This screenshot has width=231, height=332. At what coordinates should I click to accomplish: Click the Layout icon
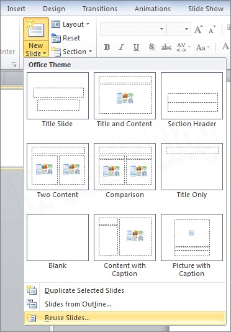pos(56,24)
